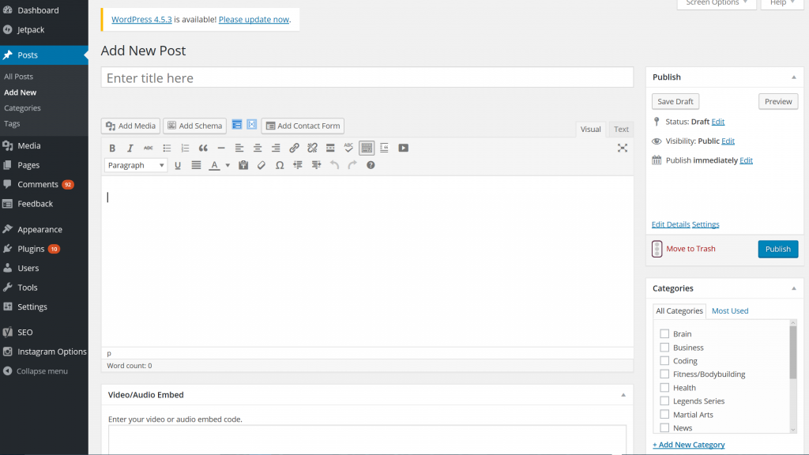The width and height of the screenshot is (809, 455).
Task: Collapse the Publish panel
Action: pyautogui.click(x=794, y=77)
